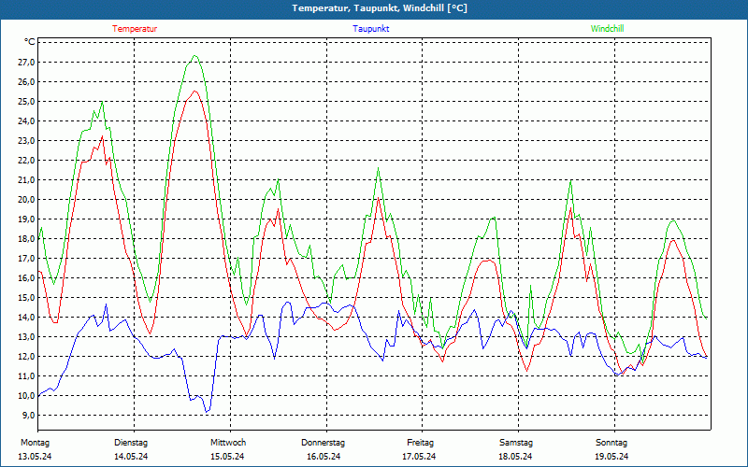The height and width of the screenshot is (467, 748).
Task: Select the Dienstag day label
Action: click(x=131, y=443)
